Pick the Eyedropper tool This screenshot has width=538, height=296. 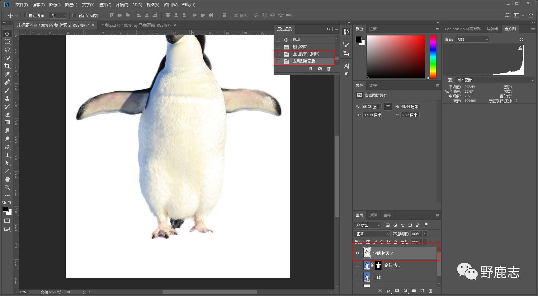(x=7, y=74)
